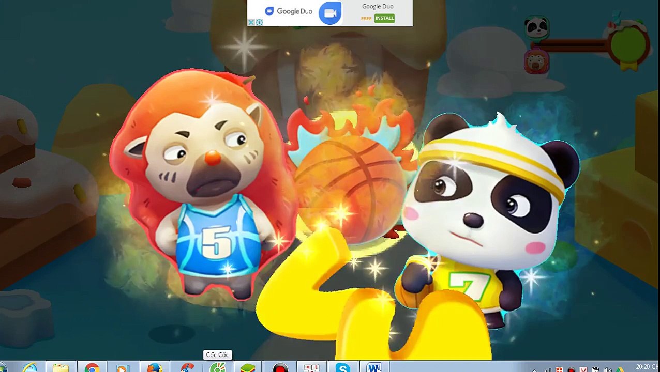Open File Explorer folder in taskbar
The image size is (660, 372).
coord(61,368)
